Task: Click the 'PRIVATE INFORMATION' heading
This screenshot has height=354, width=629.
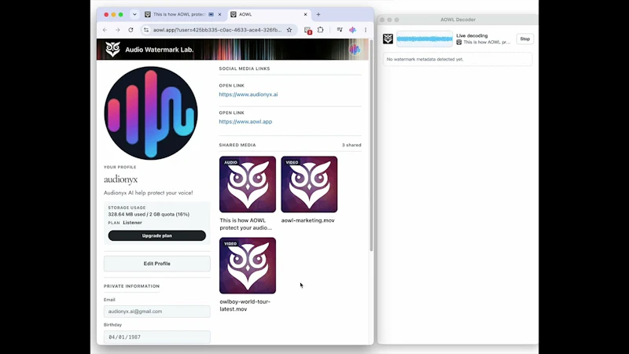Action: coord(131,286)
